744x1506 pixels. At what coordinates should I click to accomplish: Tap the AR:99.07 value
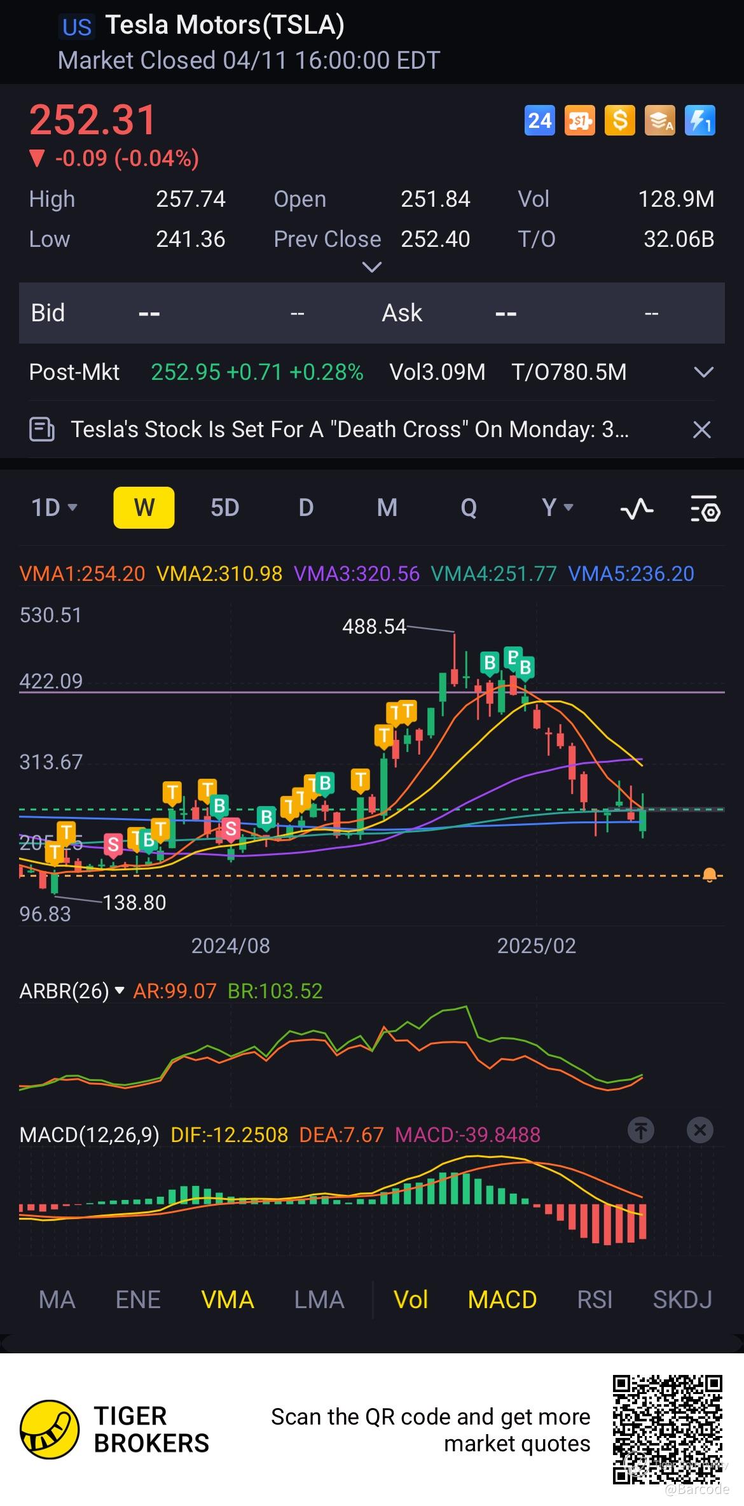tap(175, 991)
